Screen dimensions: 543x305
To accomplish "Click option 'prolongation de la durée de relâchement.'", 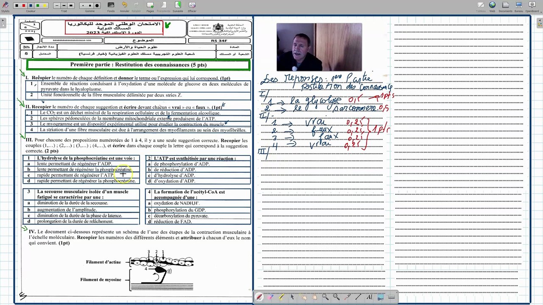I will pyautogui.click(x=76, y=221).
